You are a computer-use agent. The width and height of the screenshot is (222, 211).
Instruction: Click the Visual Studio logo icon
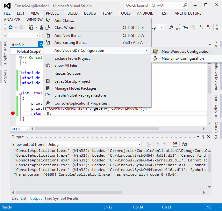click(x=7, y=6)
